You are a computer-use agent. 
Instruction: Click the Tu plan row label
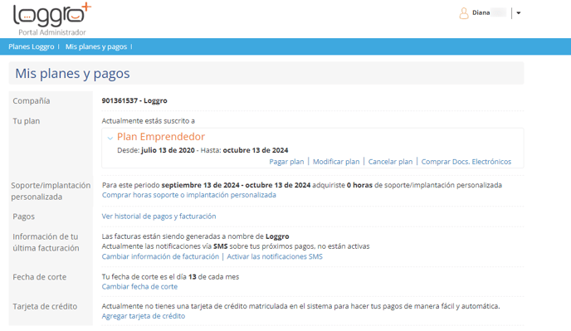[x=27, y=121]
